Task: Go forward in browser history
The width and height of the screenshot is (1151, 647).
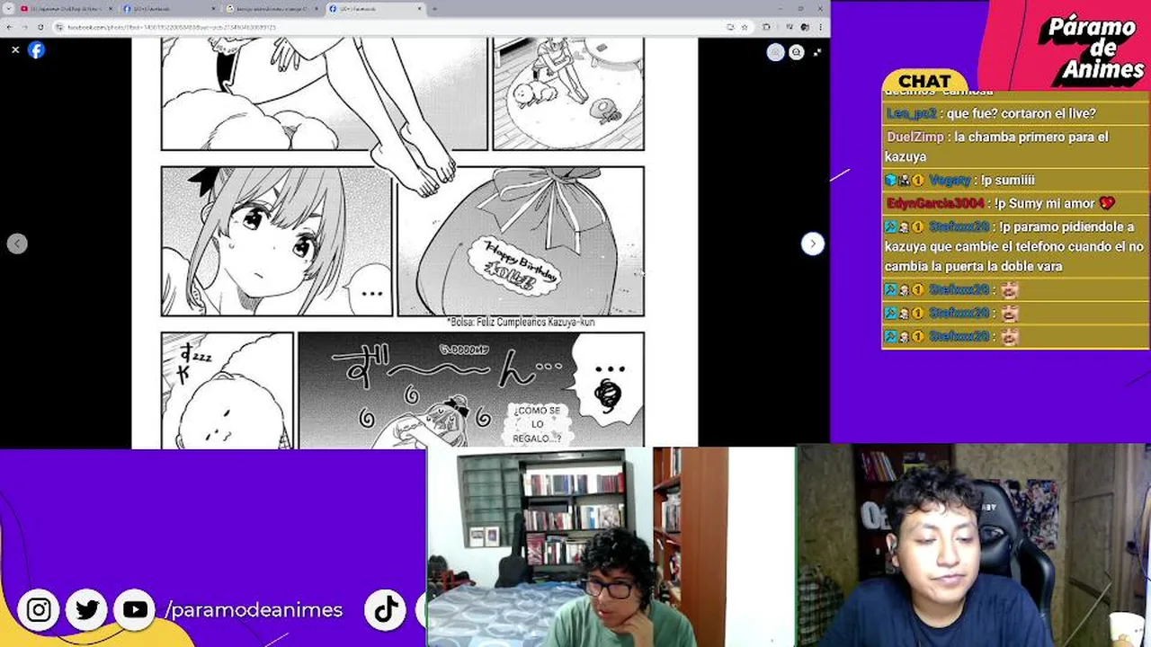Action: click(x=24, y=28)
